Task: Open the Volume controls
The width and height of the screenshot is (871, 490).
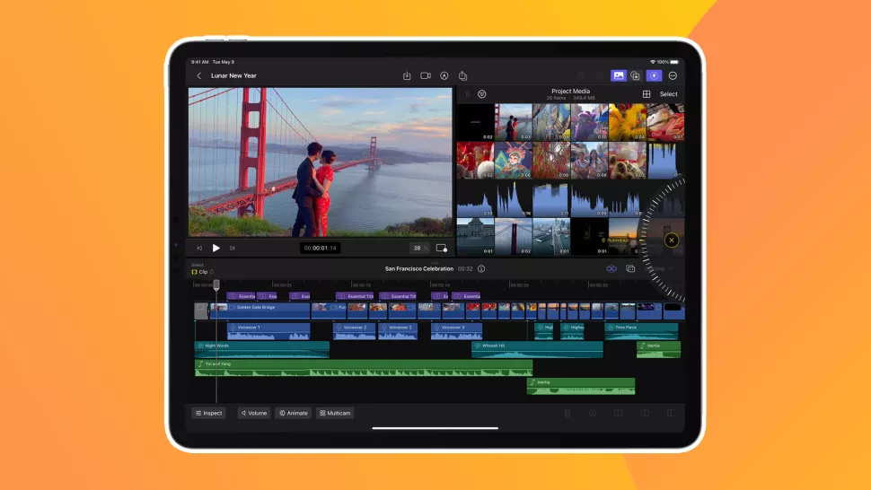Action: (254, 413)
